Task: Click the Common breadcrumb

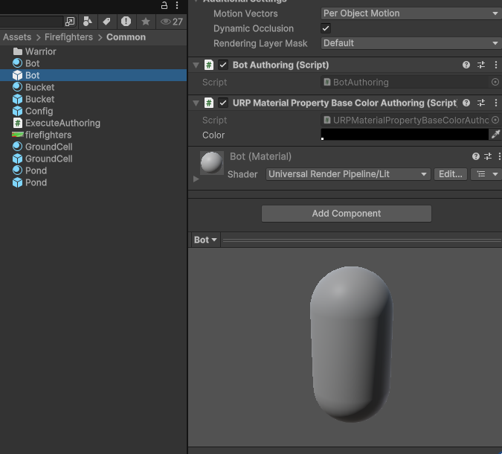Action: [126, 37]
